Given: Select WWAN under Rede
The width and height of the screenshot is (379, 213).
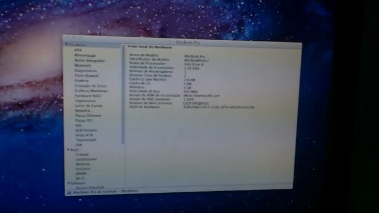Looking at the screenshot, I should pos(81,173).
